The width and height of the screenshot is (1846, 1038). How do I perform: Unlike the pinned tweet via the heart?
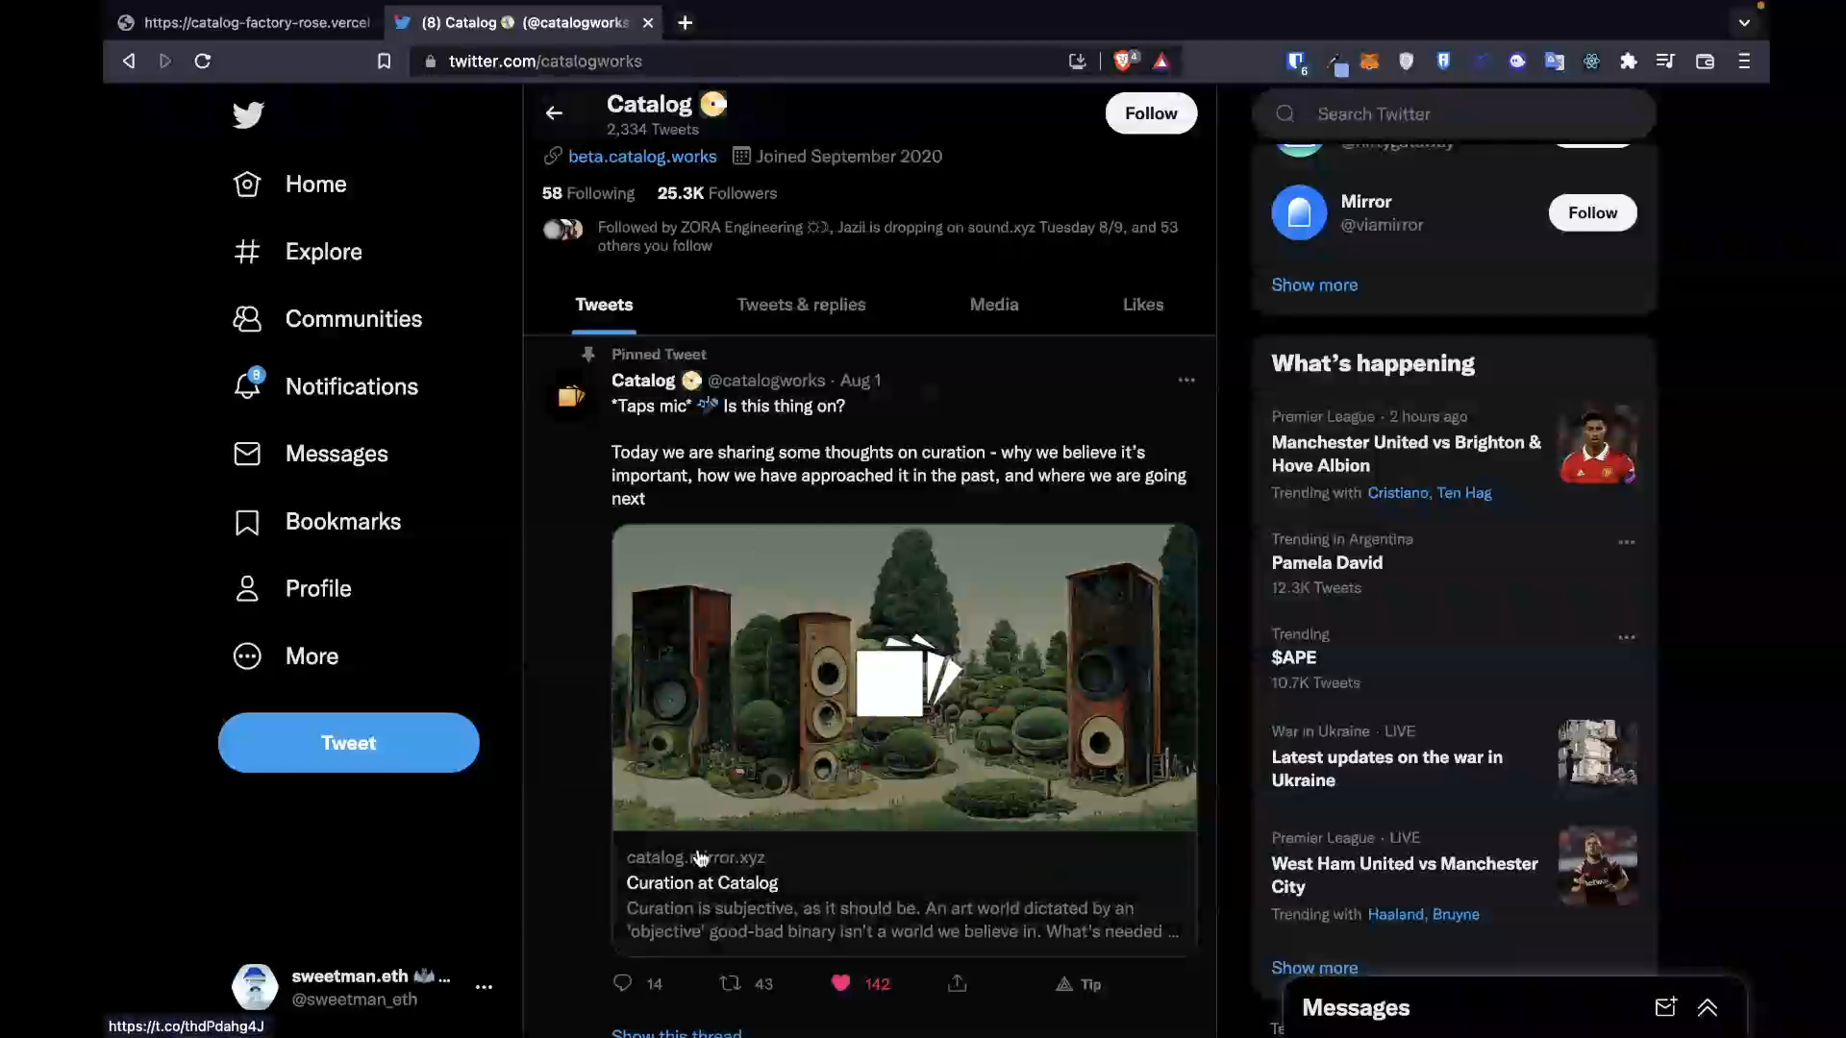point(840,983)
